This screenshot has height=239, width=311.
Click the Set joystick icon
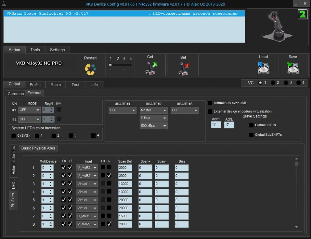pyautogui.click(x=183, y=69)
